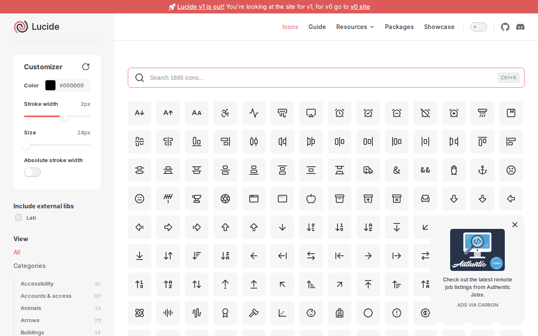Select the arrow down A-Z icon

coord(368,227)
